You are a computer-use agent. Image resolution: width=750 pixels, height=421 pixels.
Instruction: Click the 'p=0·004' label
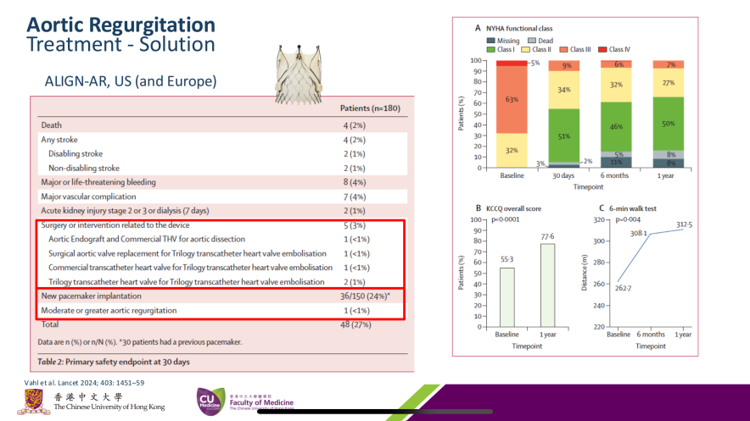[628, 219]
